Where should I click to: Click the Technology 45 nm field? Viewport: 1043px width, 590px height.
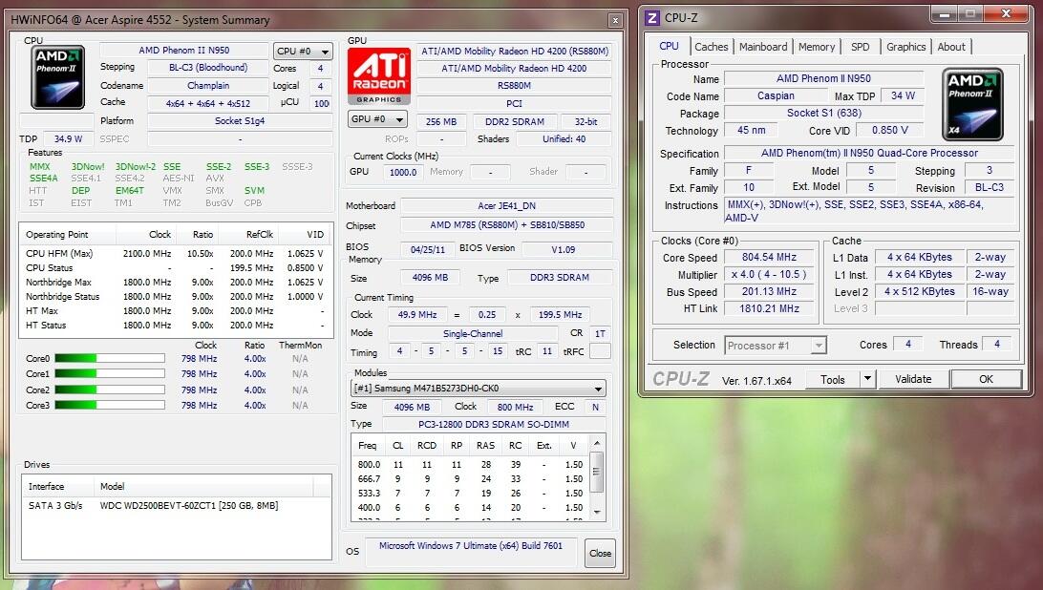(x=751, y=131)
